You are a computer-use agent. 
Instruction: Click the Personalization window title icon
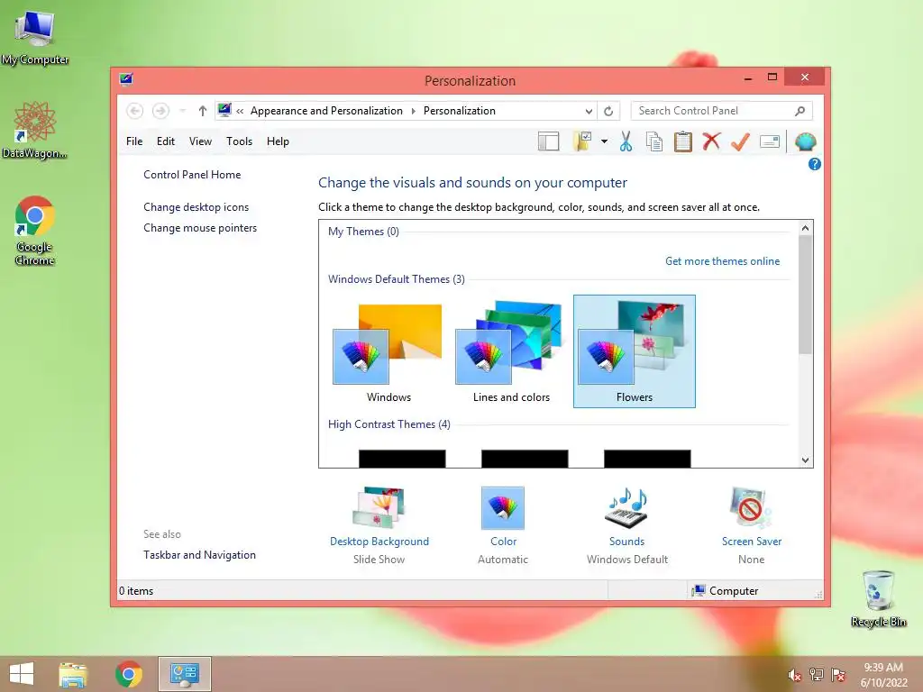tap(126, 79)
